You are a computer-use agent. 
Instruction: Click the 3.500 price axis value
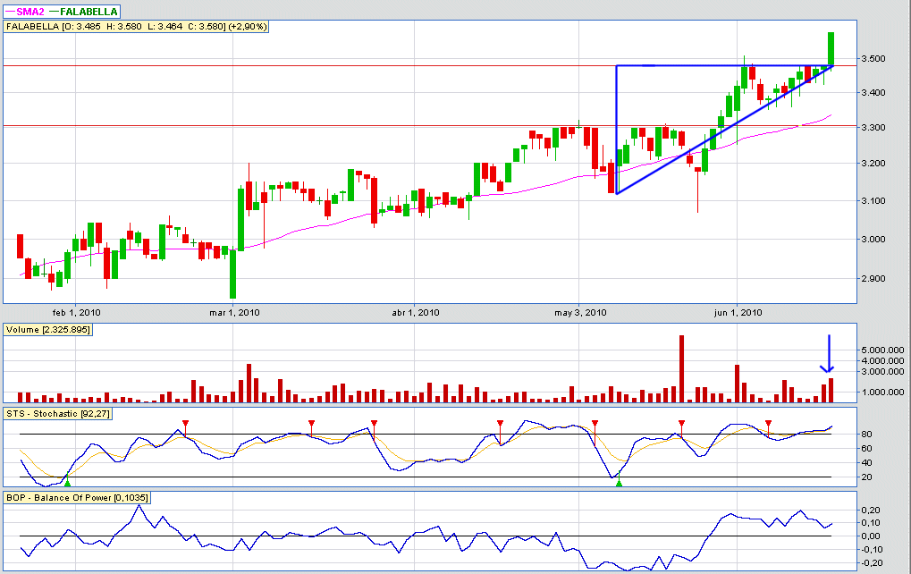coord(873,59)
